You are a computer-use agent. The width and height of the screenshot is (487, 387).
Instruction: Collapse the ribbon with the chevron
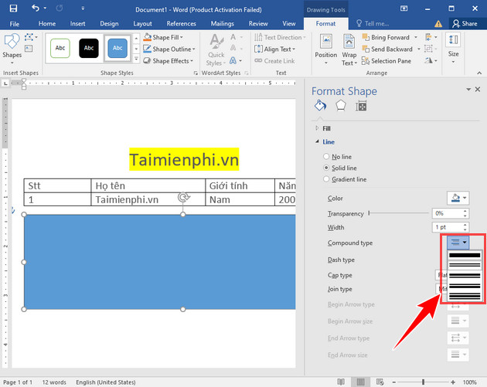tap(479, 73)
